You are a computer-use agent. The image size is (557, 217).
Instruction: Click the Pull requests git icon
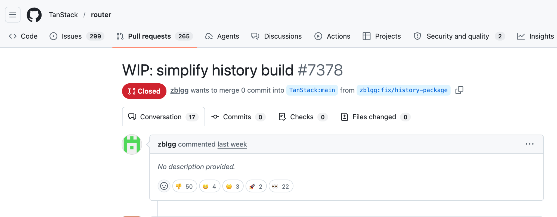pyautogui.click(x=120, y=36)
